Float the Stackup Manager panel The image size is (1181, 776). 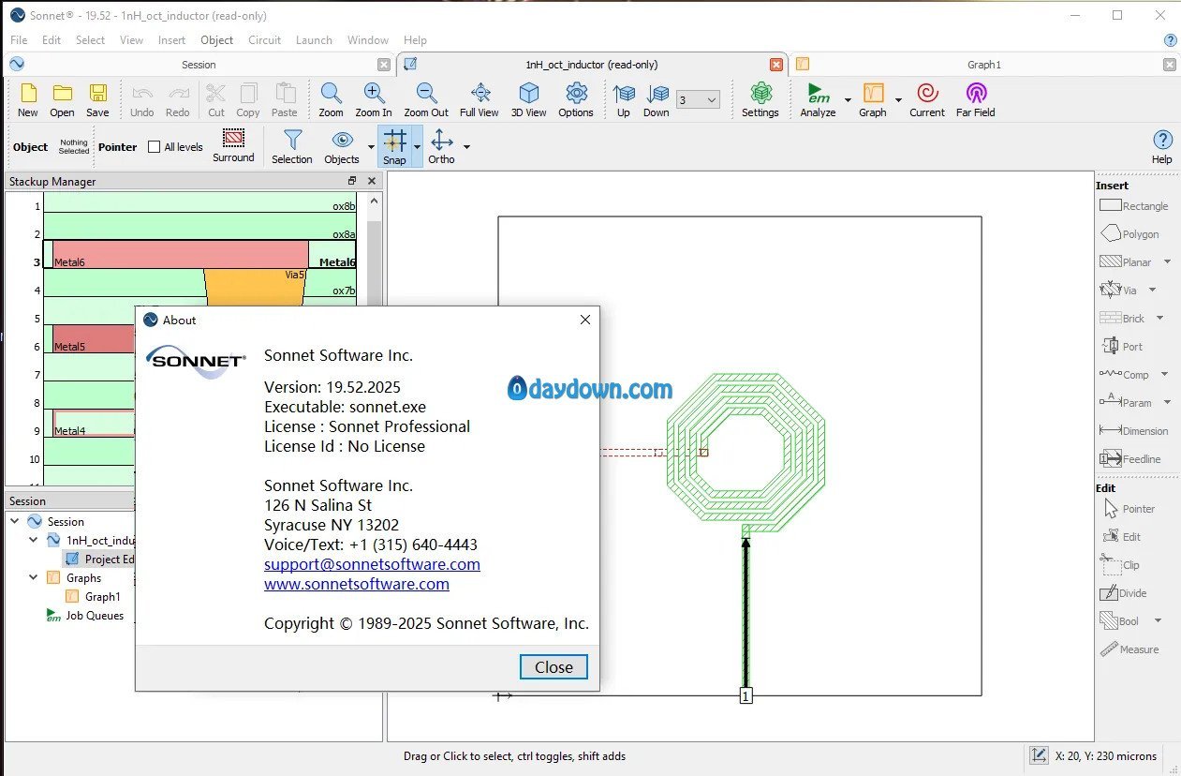(x=352, y=181)
